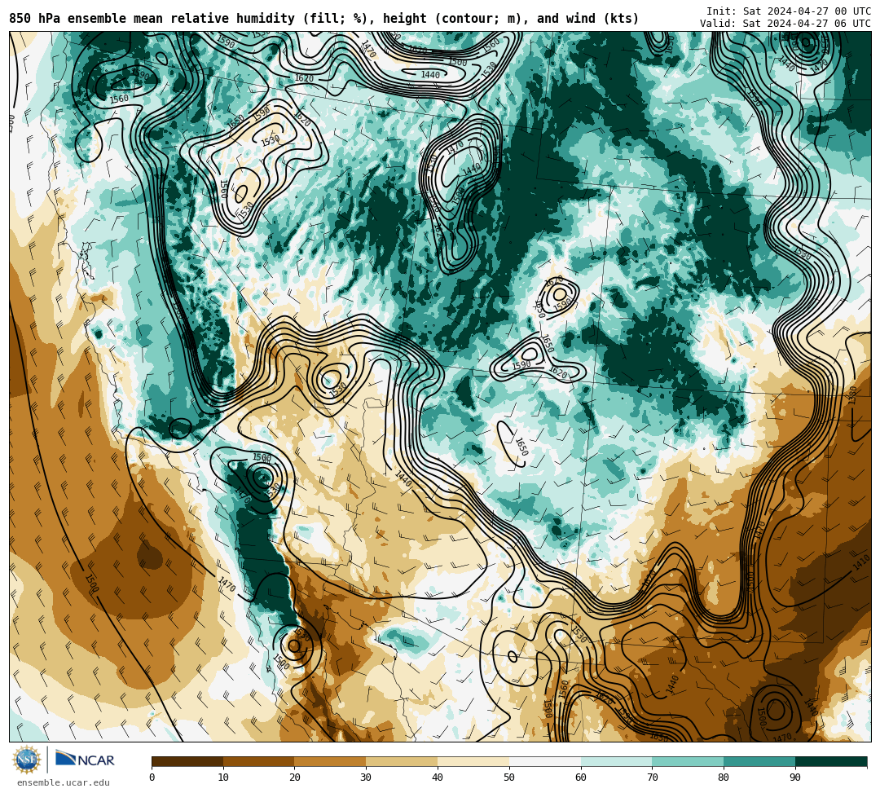The height and width of the screenshot is (793, 880).
Task: Click the 80-90 teal color swatch
Action: coord(759,761)
